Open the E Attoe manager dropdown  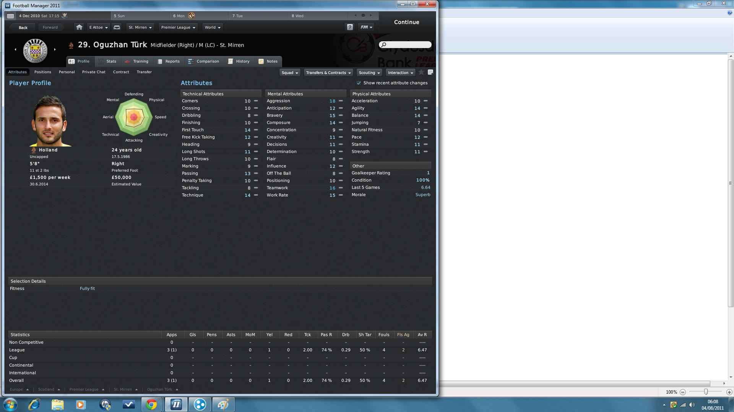[x=99, y=27]
